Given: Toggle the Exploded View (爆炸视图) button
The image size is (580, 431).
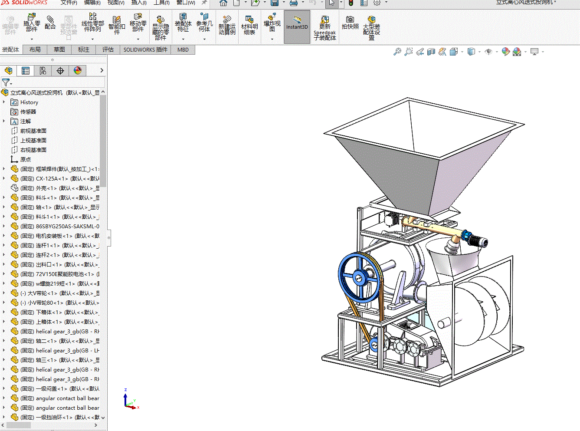Looking at the screenshot, I should tap(272, 23).
